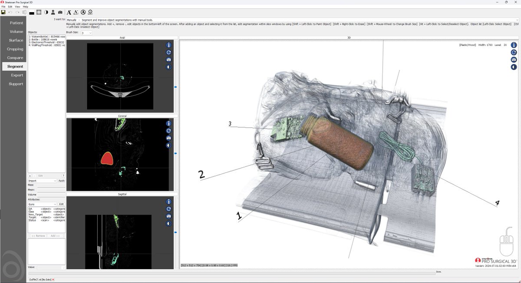This screenshot has width=521, height=283.
Task: Click the reset rotate icon in Sagittal view
Action: (168, 209)
